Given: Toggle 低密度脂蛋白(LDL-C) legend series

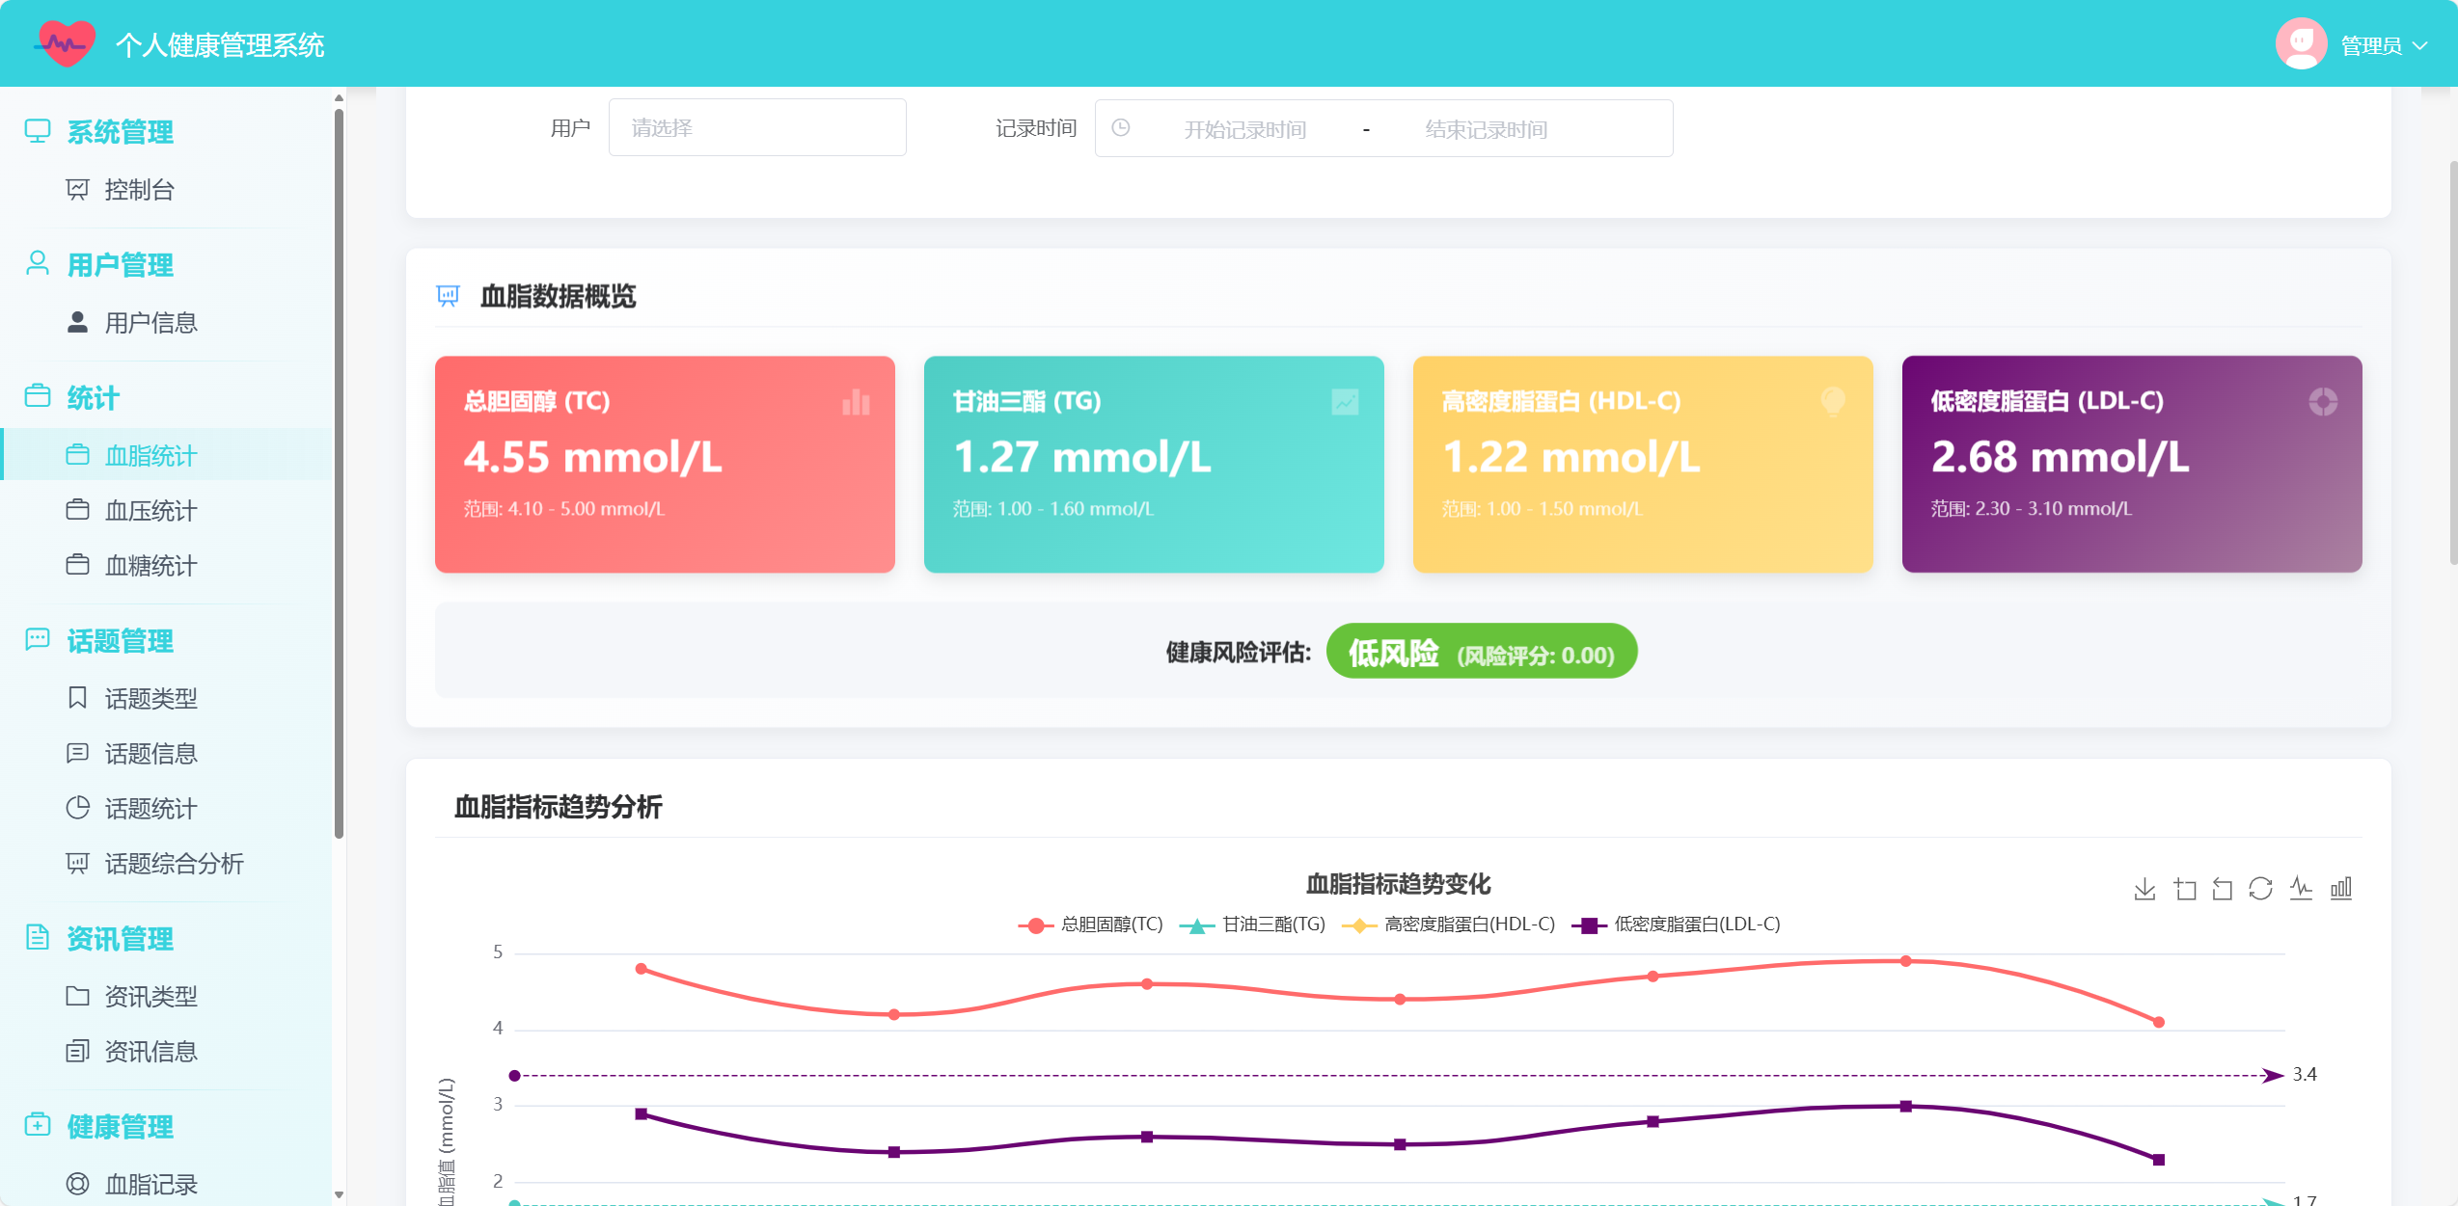Looking at the screenshot, I should 1676,925.
